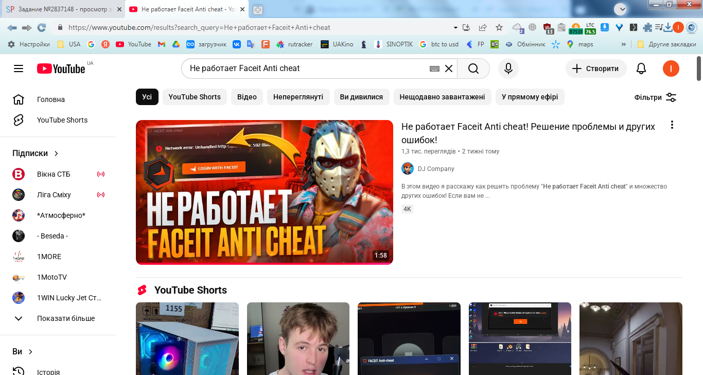This screenshot has height=375, width=703.
Task: Open the Ліга Сміху channel
Action: point(58,195)
